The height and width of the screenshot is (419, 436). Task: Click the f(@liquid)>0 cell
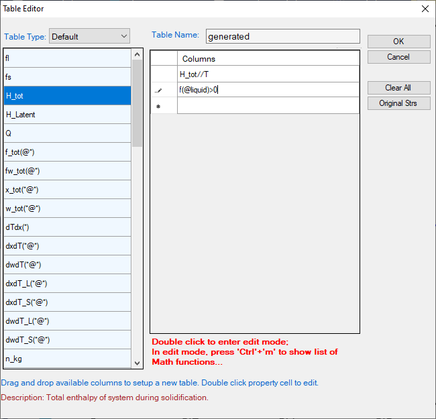[x=268, y=90]
